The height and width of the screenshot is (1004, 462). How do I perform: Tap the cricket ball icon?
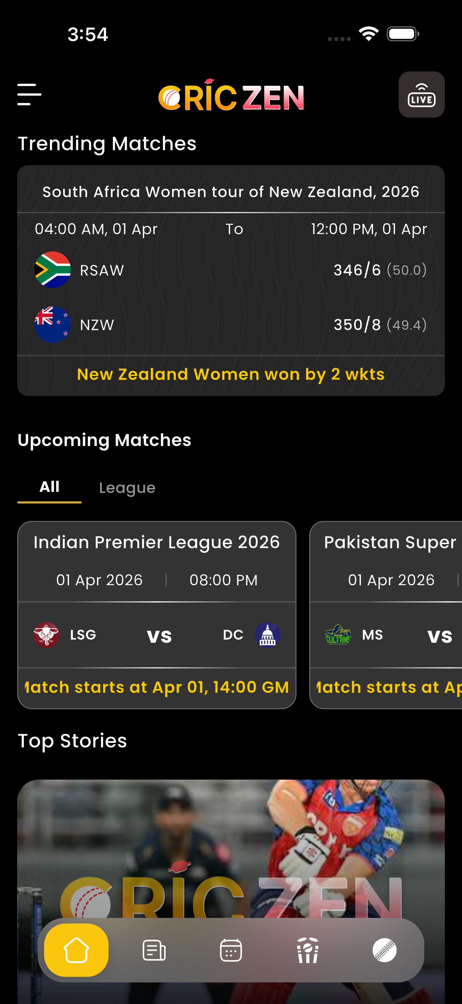coord(385,950)
